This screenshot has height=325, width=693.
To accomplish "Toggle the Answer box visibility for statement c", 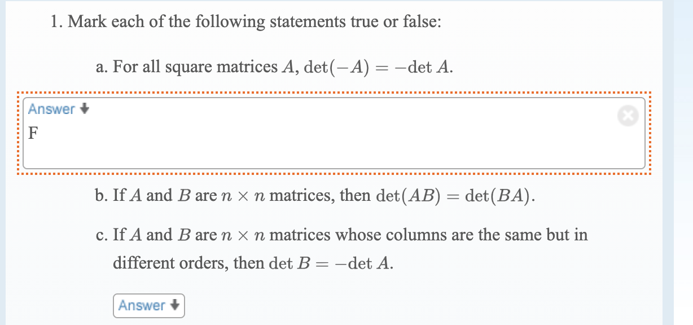I will (x=148, y=305).
